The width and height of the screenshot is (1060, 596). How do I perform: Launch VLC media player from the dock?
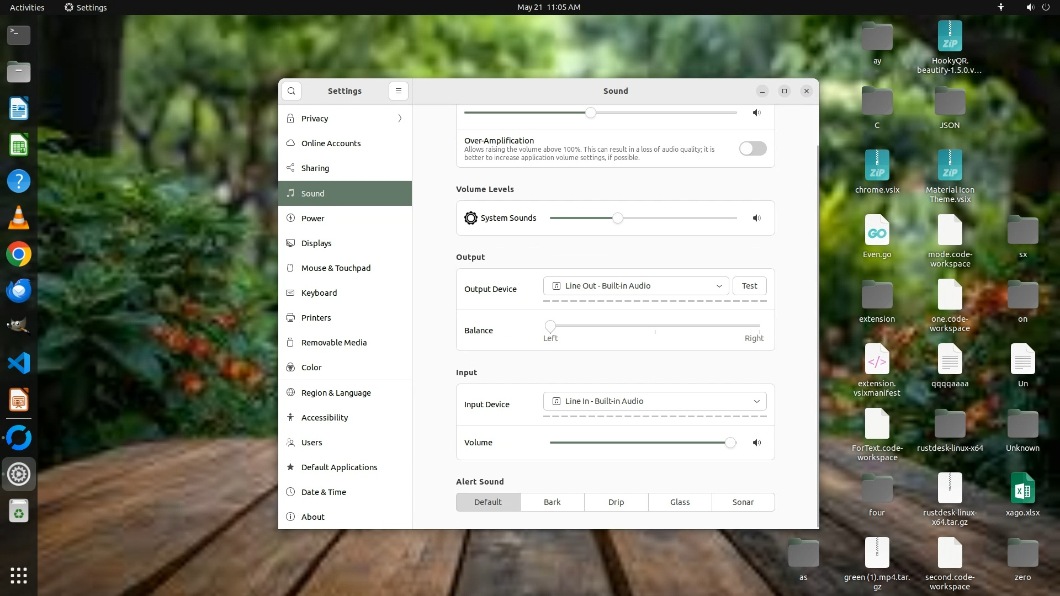click(x=19, y=218)
